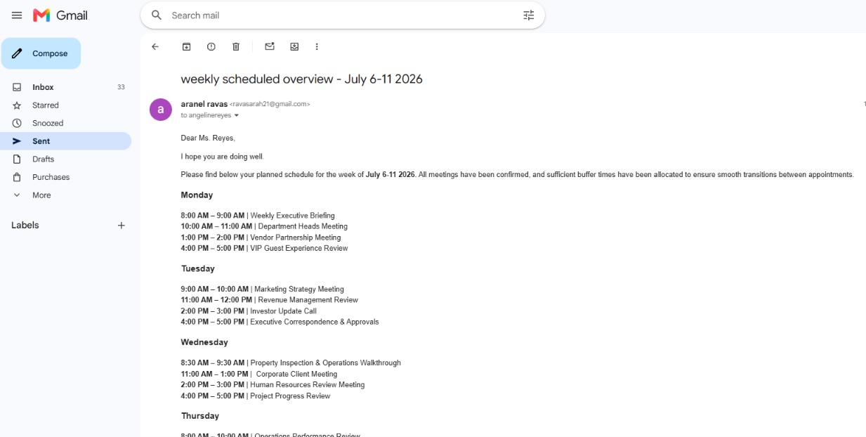Create a new label with plus icon
This screenshot has height=437, width=866.
[x=122, y=226]
